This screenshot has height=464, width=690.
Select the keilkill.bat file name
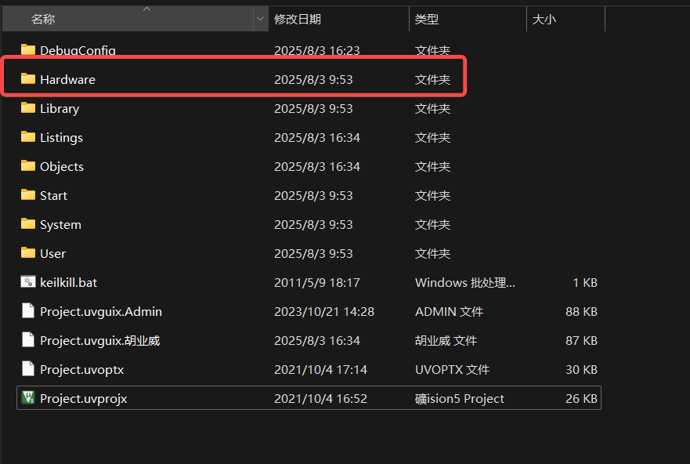click(69, 283)
